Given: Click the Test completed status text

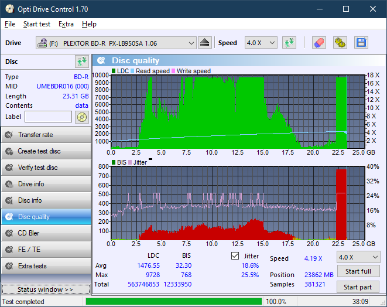Looking at the screenshot, I should pyautogui.click(x=23, y=302).
